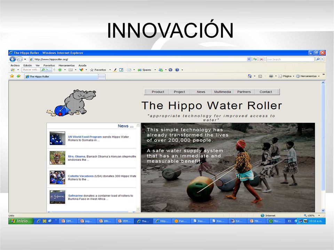Open a new blank tab button
334x250 pixels.
click(102, 77)
